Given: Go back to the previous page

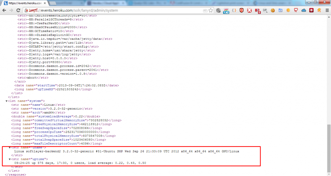Looking at the screenshot, I should pyautogui.click(x=4, y=10).
